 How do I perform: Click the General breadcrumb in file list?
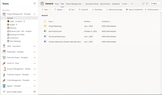45,15
